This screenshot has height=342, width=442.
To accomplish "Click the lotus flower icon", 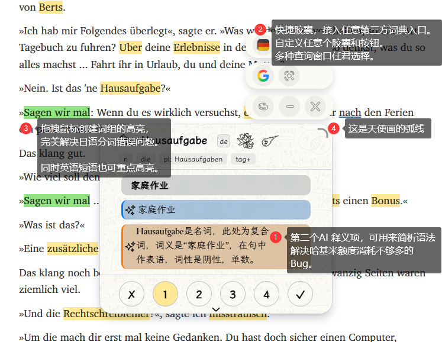I will tap(244, 141).
